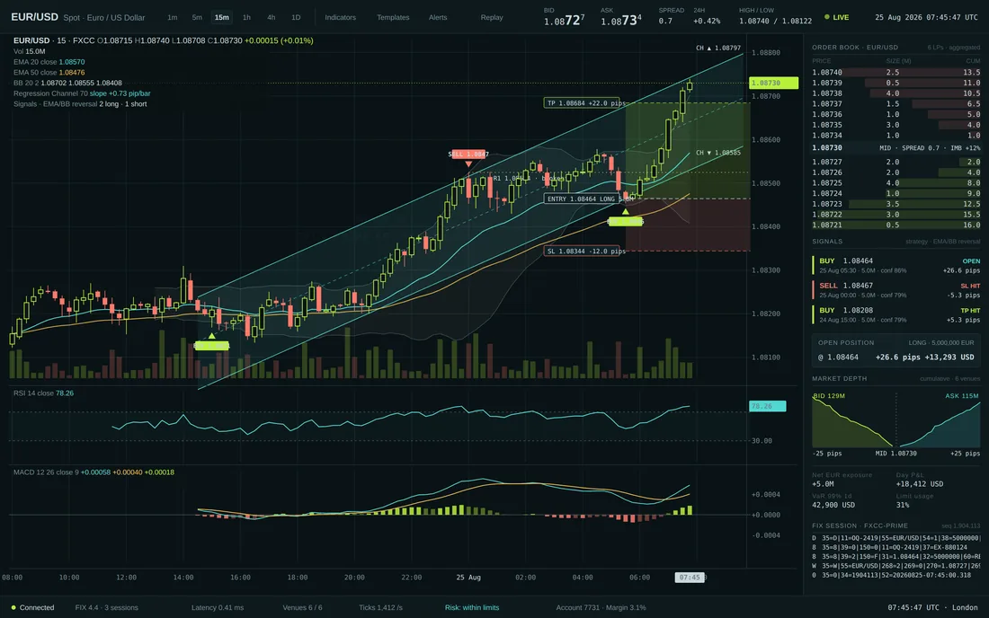Click the 24H +0.42% change value
Screen dimensions: 989x618
pos(707,21)
